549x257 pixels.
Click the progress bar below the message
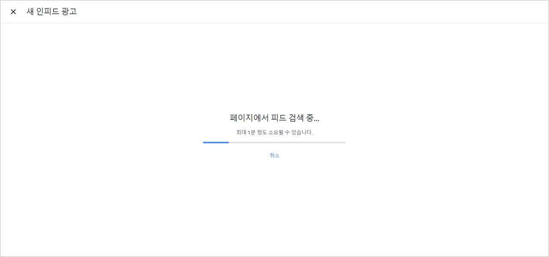coord(274,143)
